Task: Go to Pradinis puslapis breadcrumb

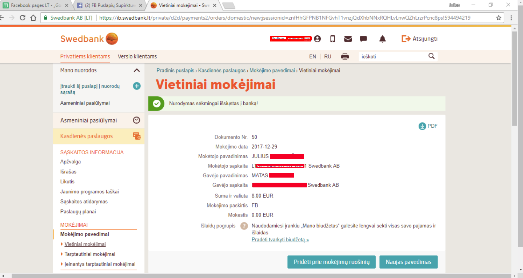Action: [175, 70]
